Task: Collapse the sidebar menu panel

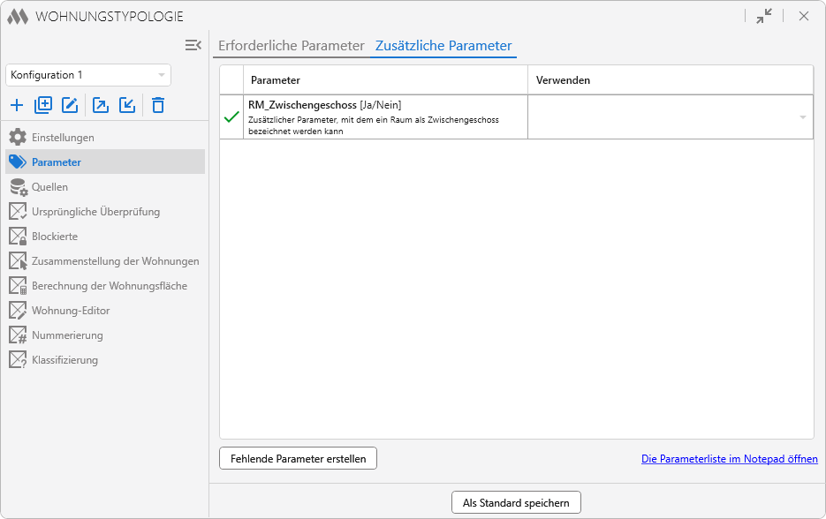Action: coord(193,45)
